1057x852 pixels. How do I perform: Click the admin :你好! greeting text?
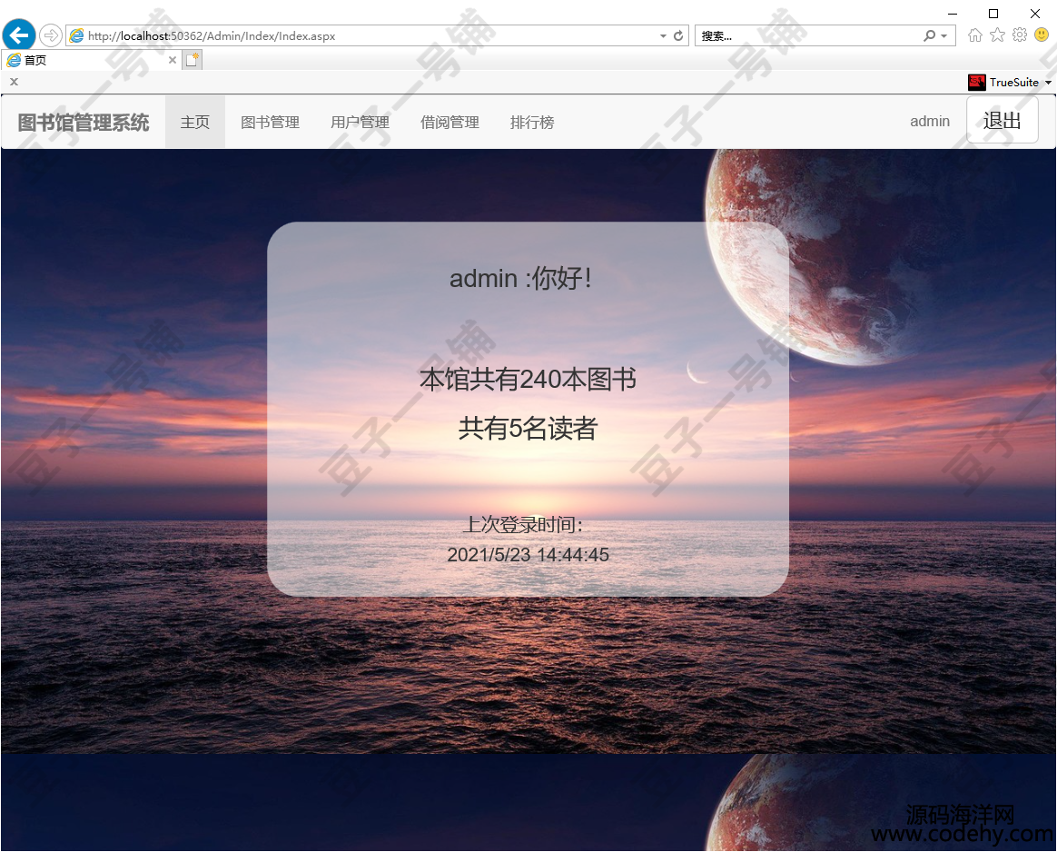pos(521,278)
